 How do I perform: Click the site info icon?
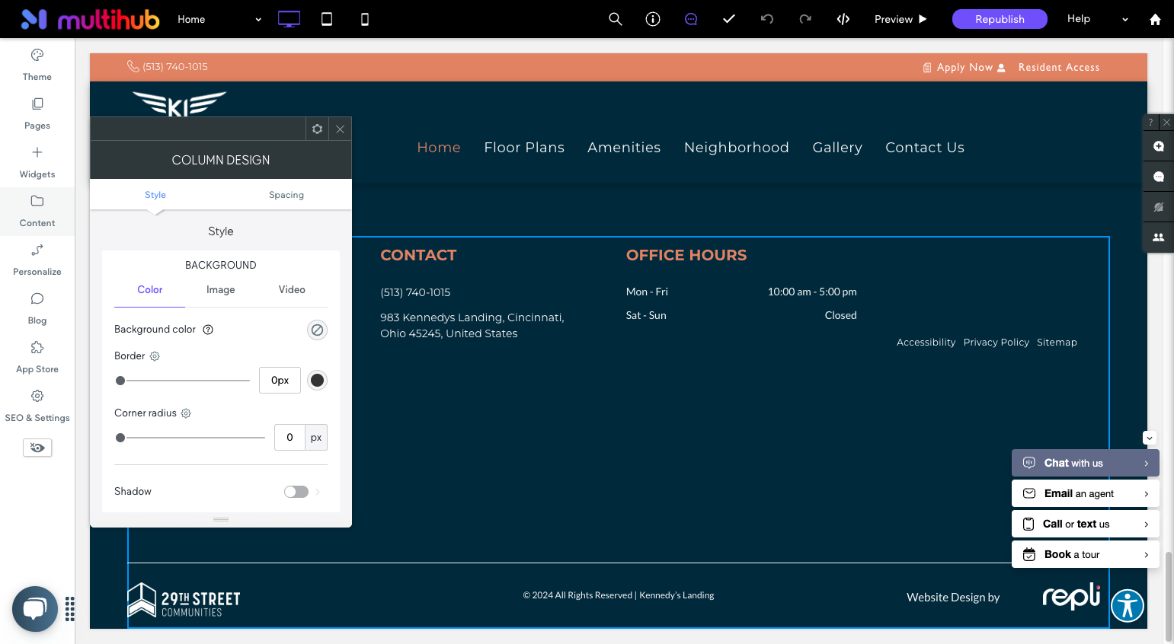[x=653, y=19]
